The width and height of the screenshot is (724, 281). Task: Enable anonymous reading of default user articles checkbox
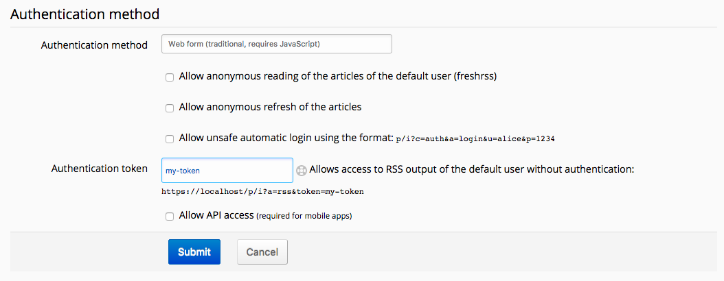pos(170,77)
